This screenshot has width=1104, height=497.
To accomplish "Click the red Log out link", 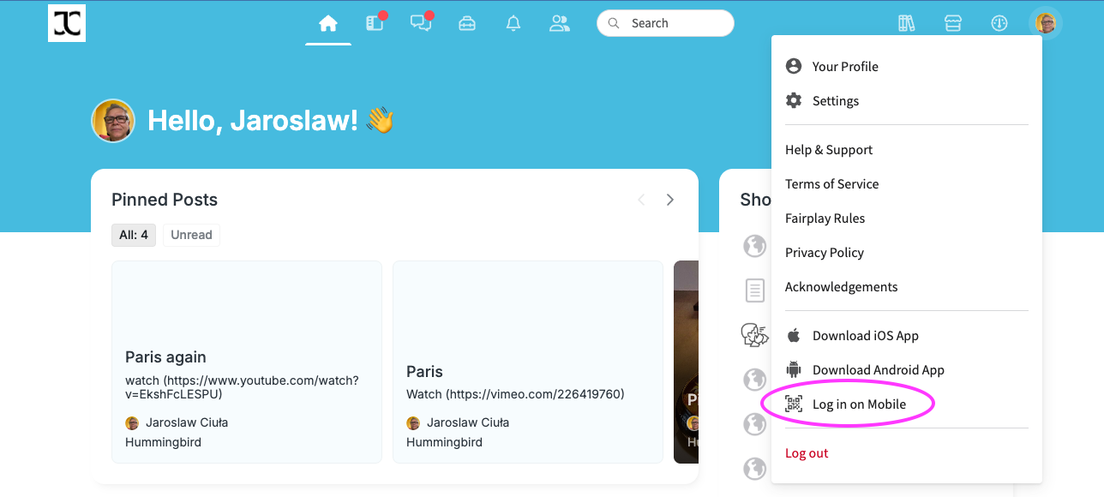I will click(x=807, y=453).
